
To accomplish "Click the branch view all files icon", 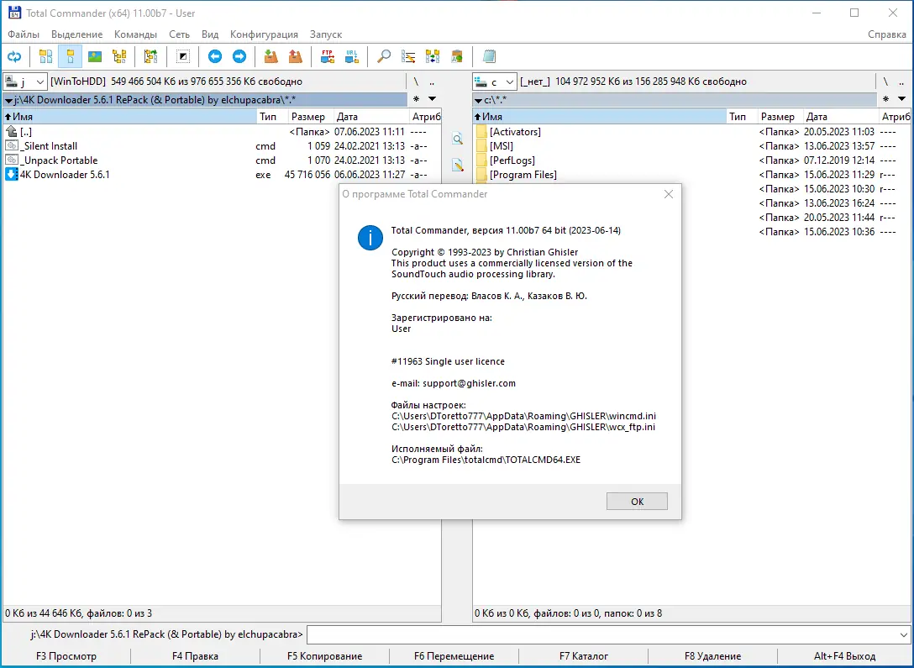I will [x=151, y=56].
